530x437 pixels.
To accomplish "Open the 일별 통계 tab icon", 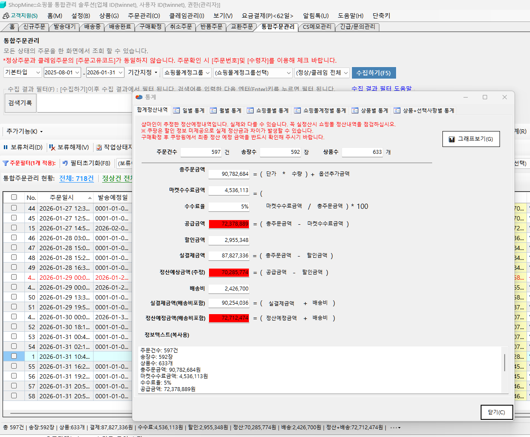I will [x=176, y=111].
